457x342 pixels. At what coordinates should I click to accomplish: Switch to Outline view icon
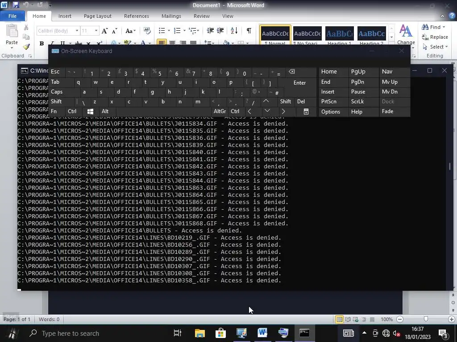pyautogui.click(x=364, y=319)
